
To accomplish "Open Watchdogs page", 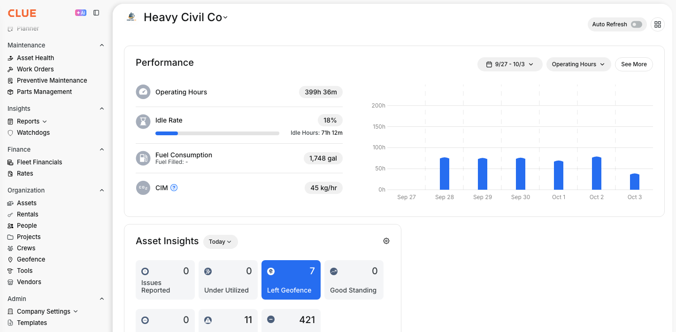I will pos(33,132).
